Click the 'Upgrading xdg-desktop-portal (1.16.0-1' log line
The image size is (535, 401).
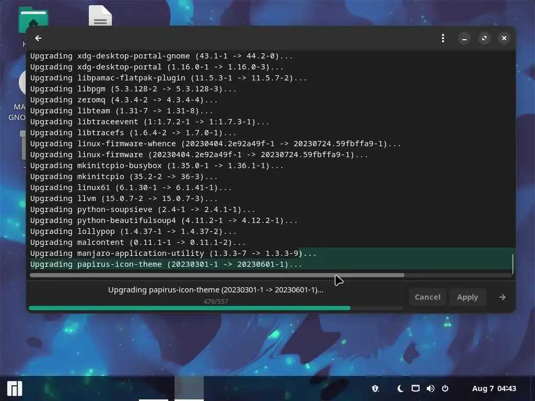[x=157, y=67]
